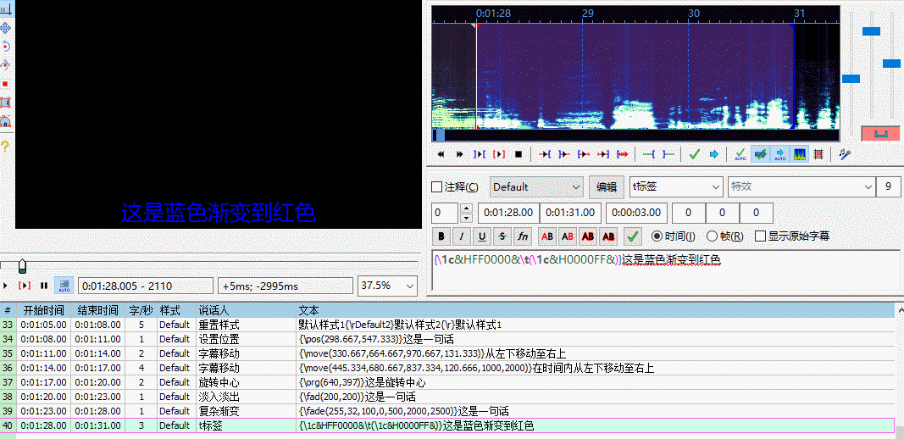Select the rotate on Z axis tool
Image resolution: width=904 pixels, height=439 pixels.
pos(6,47)
